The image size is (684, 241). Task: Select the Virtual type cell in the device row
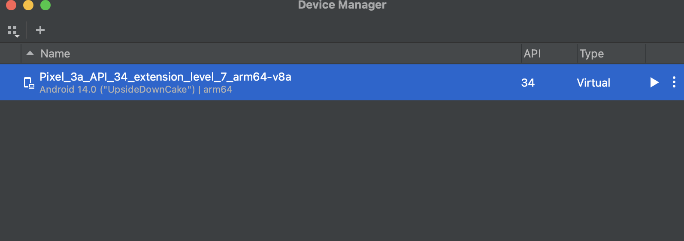click(593, 83)
